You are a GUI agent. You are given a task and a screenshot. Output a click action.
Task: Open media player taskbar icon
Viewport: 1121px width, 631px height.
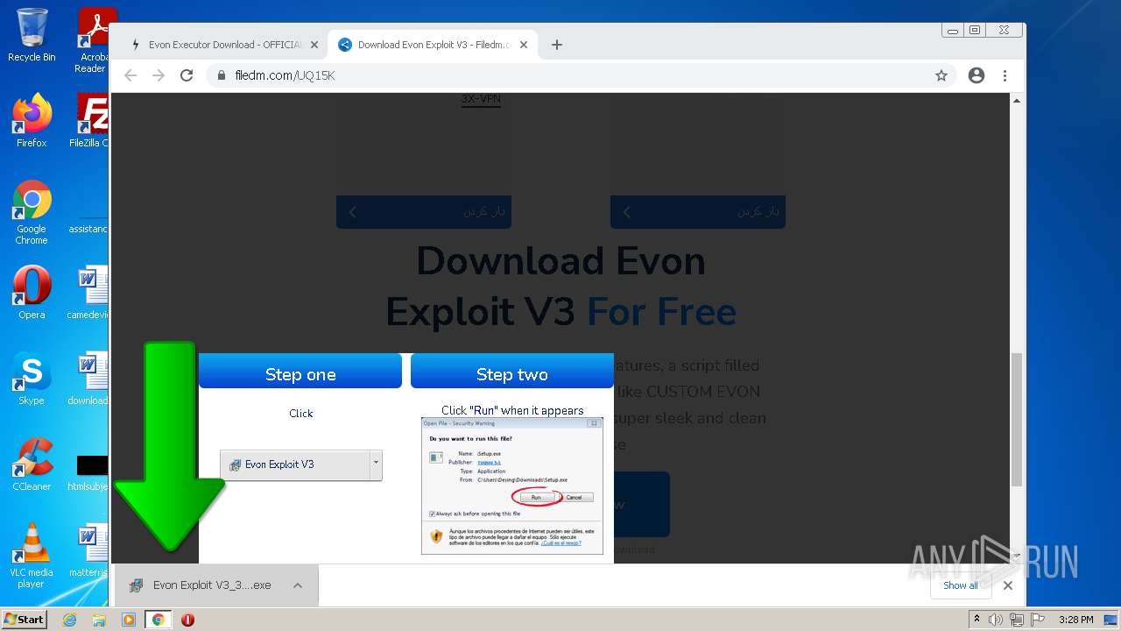pos(129,620)
